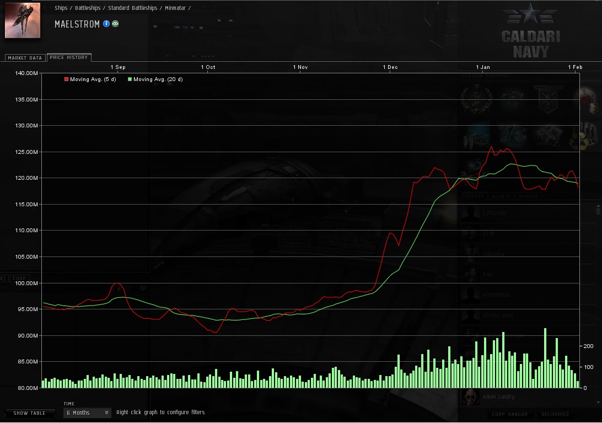Click the Maelstrom ship thumbnail

click(22, 20)
